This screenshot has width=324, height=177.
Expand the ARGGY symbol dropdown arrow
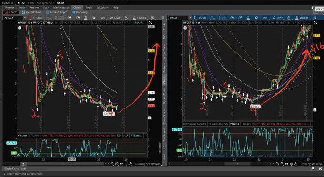[x=25, y=18]
